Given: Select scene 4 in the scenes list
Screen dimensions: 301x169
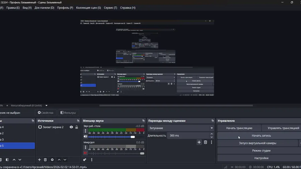Looking at the screenshot, I should 17,127.
